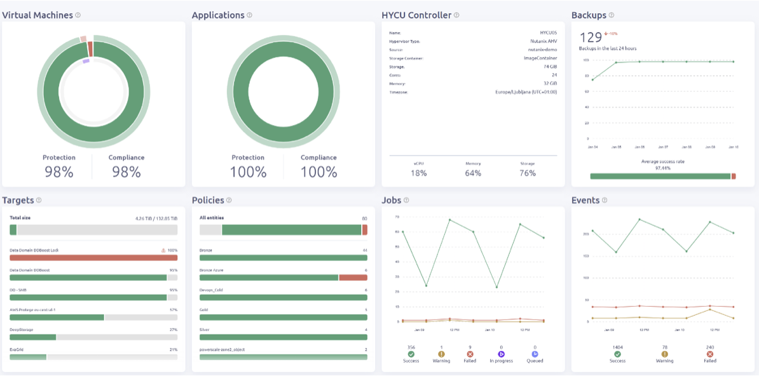This screenshot has height=376, width=759.
Task: Click the info icon beside Backups title
Action: click(612, 15)
